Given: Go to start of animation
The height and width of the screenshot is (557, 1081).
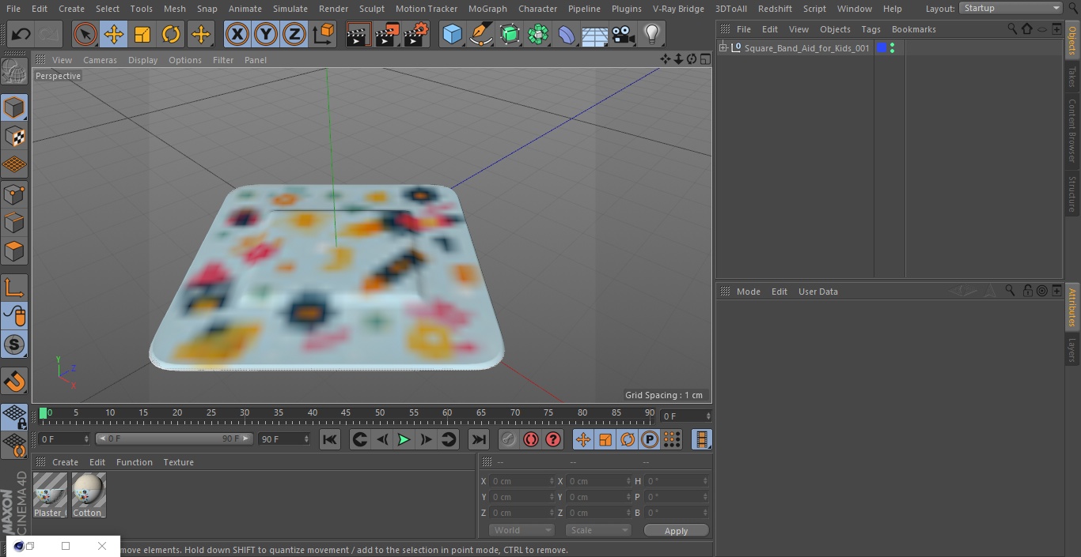Looking at the screenshot, I should tap(330, 439).
